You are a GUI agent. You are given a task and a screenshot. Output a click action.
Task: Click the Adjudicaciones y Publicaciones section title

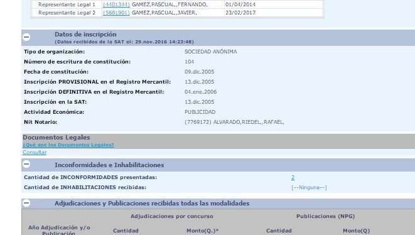pos(152,203)
